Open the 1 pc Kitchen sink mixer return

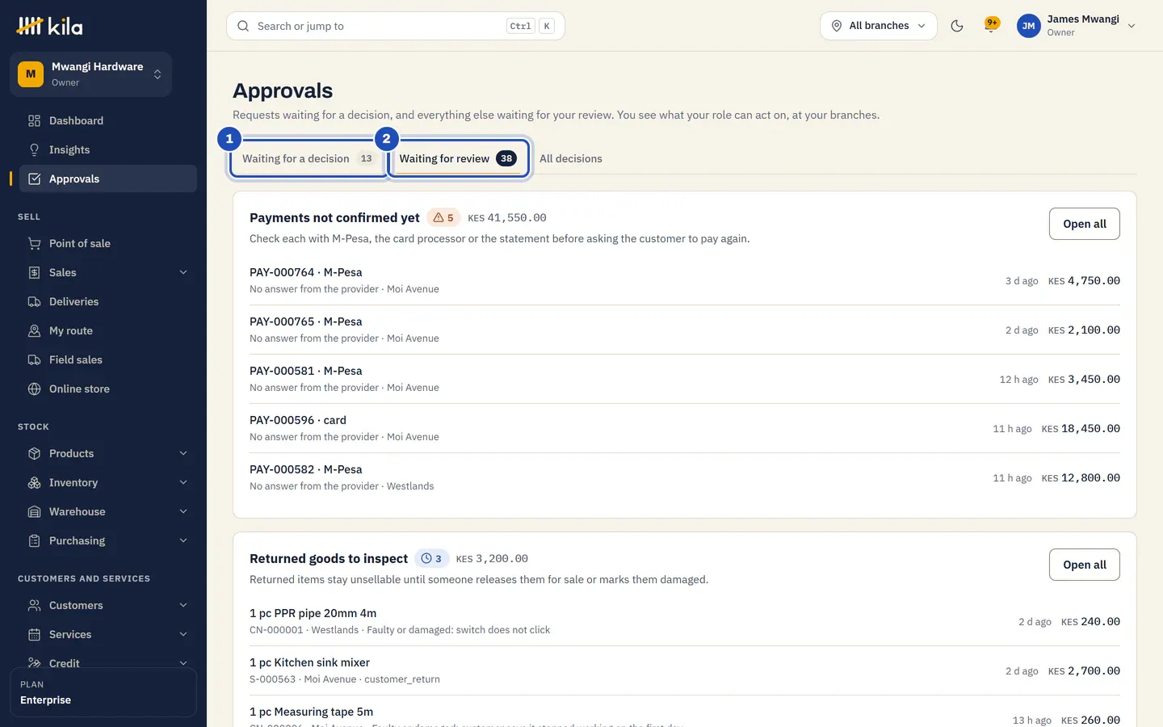tap(685, 670)
